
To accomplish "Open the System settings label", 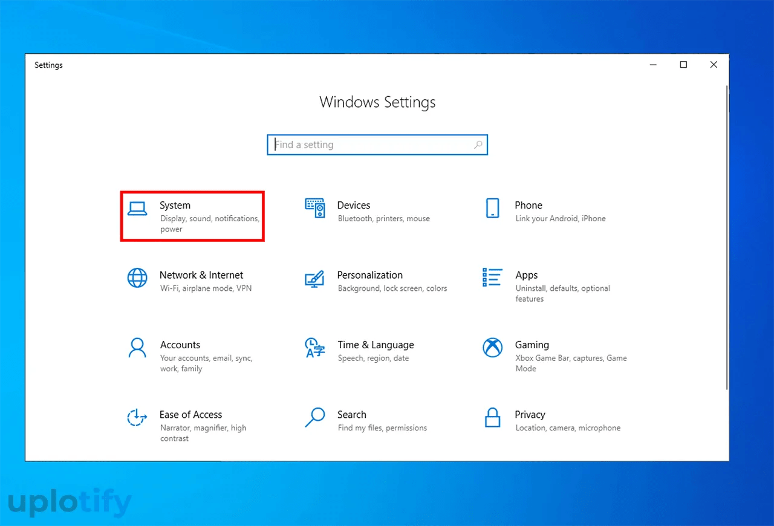I will pyautogui.click(x=175, y=206).
